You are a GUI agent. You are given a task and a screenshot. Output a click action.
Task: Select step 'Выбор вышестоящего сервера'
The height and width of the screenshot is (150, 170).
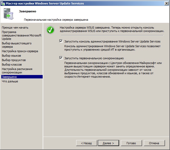(x=17, y=45)
